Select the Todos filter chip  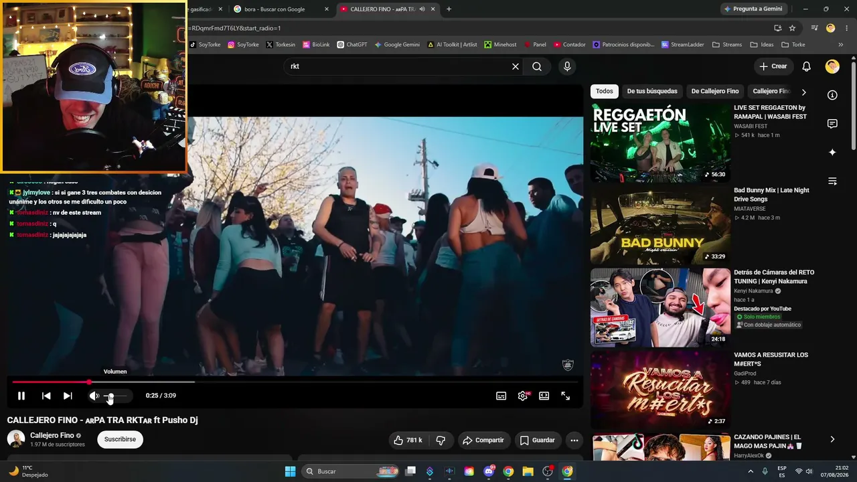[605, 91]
